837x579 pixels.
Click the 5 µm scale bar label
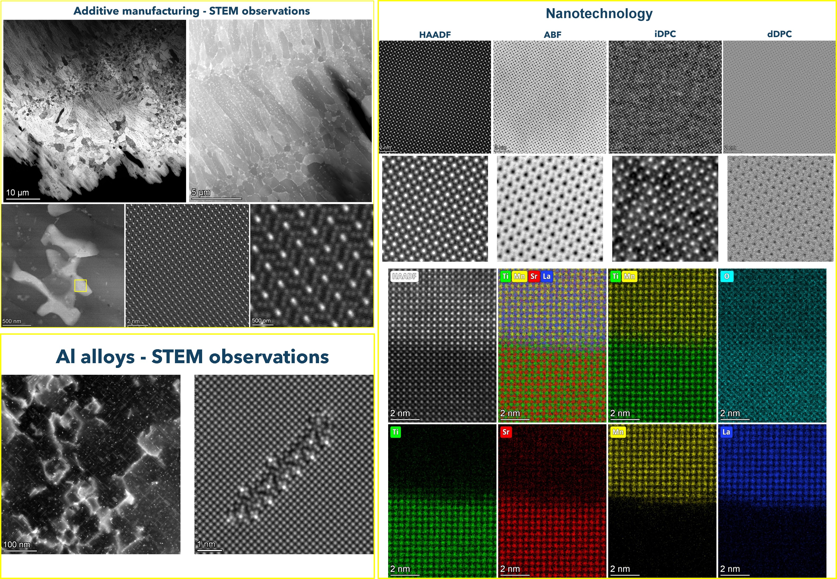tap(201, 192)
